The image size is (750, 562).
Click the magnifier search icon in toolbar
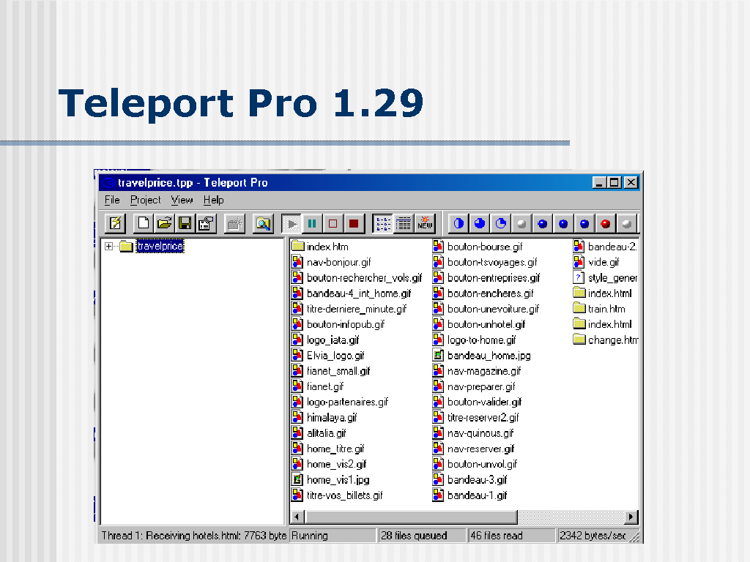pos(262,223)
